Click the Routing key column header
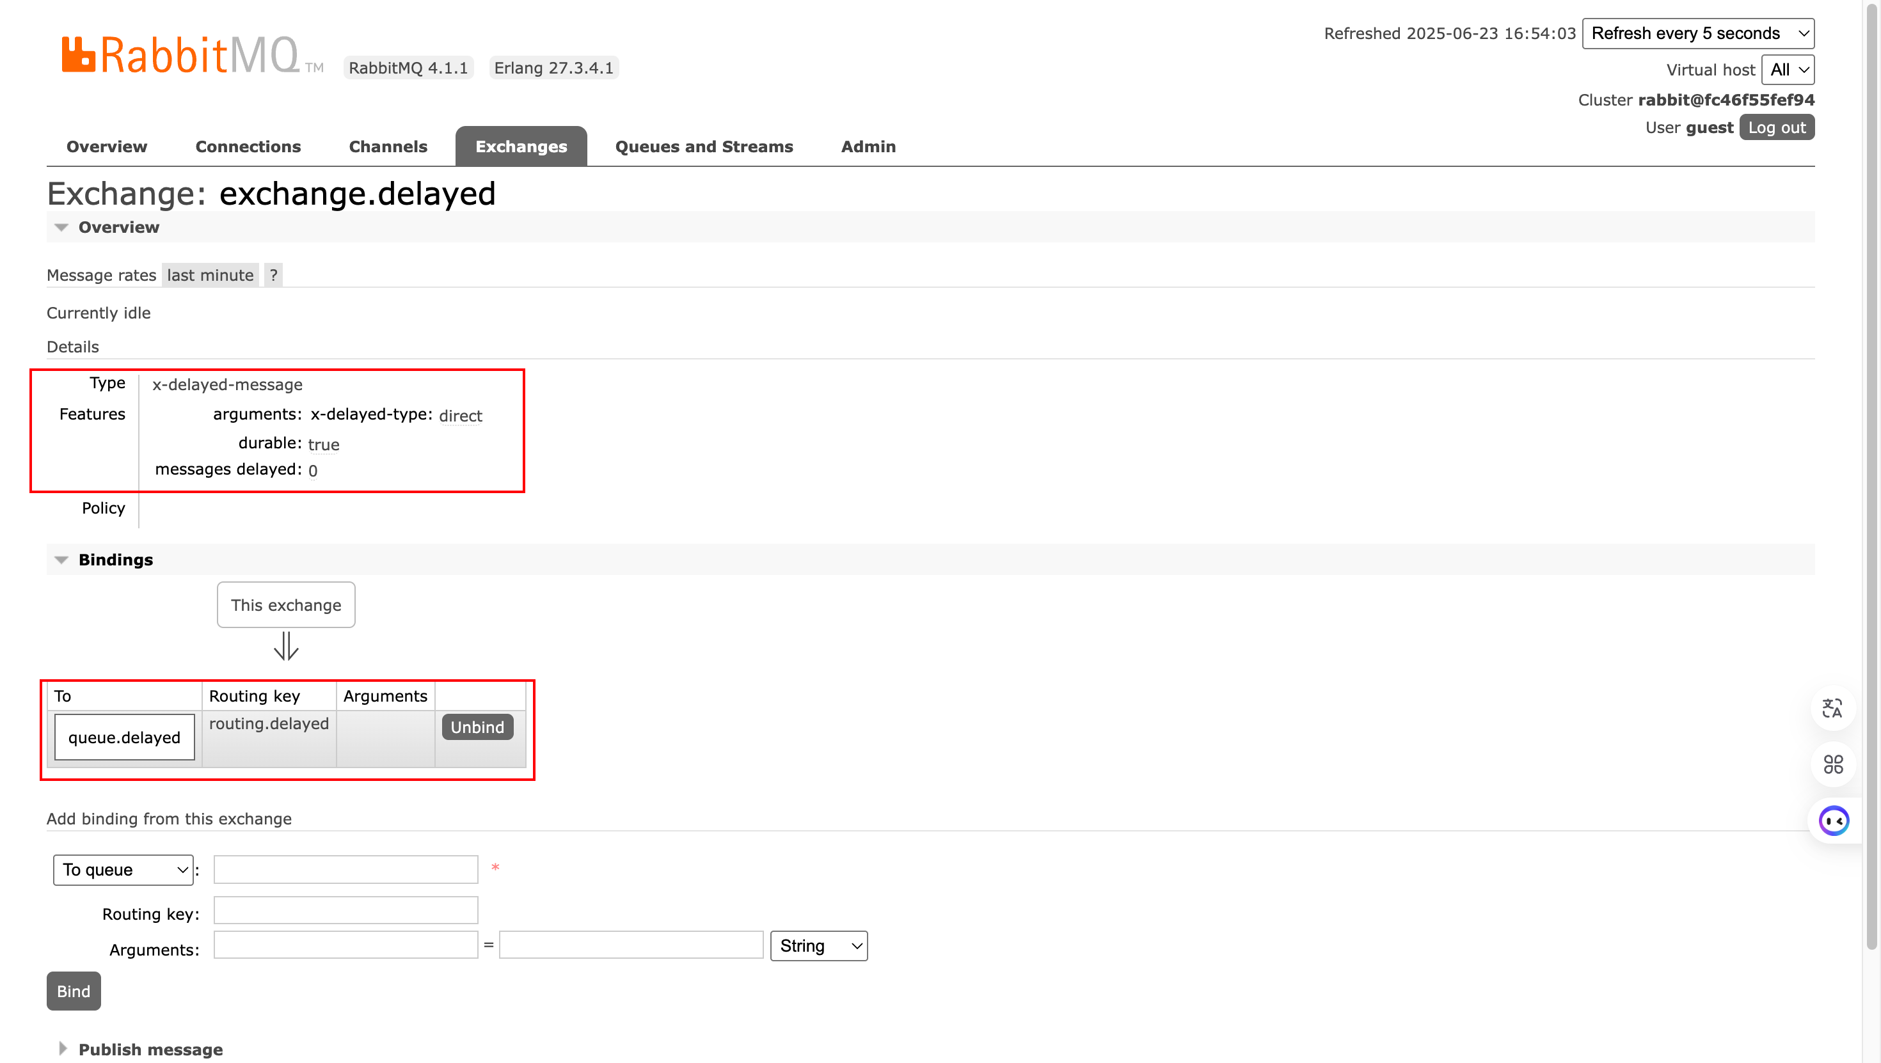Image resolution: width=1881 pixels, height=1063 pixels. click(254, 697)
